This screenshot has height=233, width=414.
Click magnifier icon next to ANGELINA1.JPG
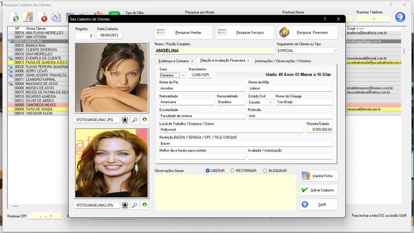135,120
